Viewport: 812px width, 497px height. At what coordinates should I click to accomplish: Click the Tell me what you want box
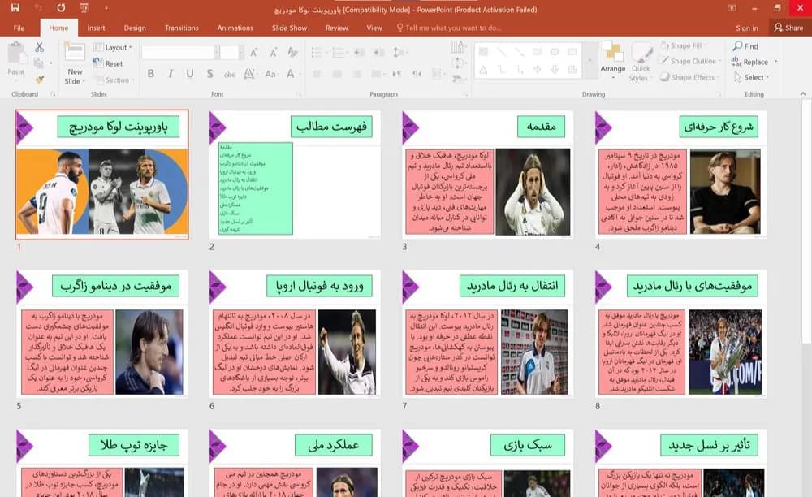[x=448, y=28]
